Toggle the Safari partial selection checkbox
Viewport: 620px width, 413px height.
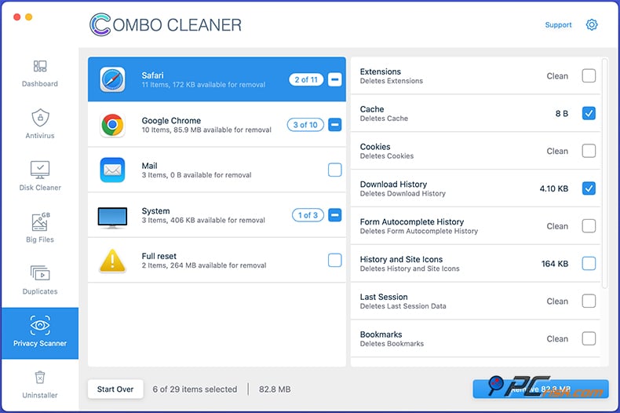pyautogui.click(x=334, y=79)
